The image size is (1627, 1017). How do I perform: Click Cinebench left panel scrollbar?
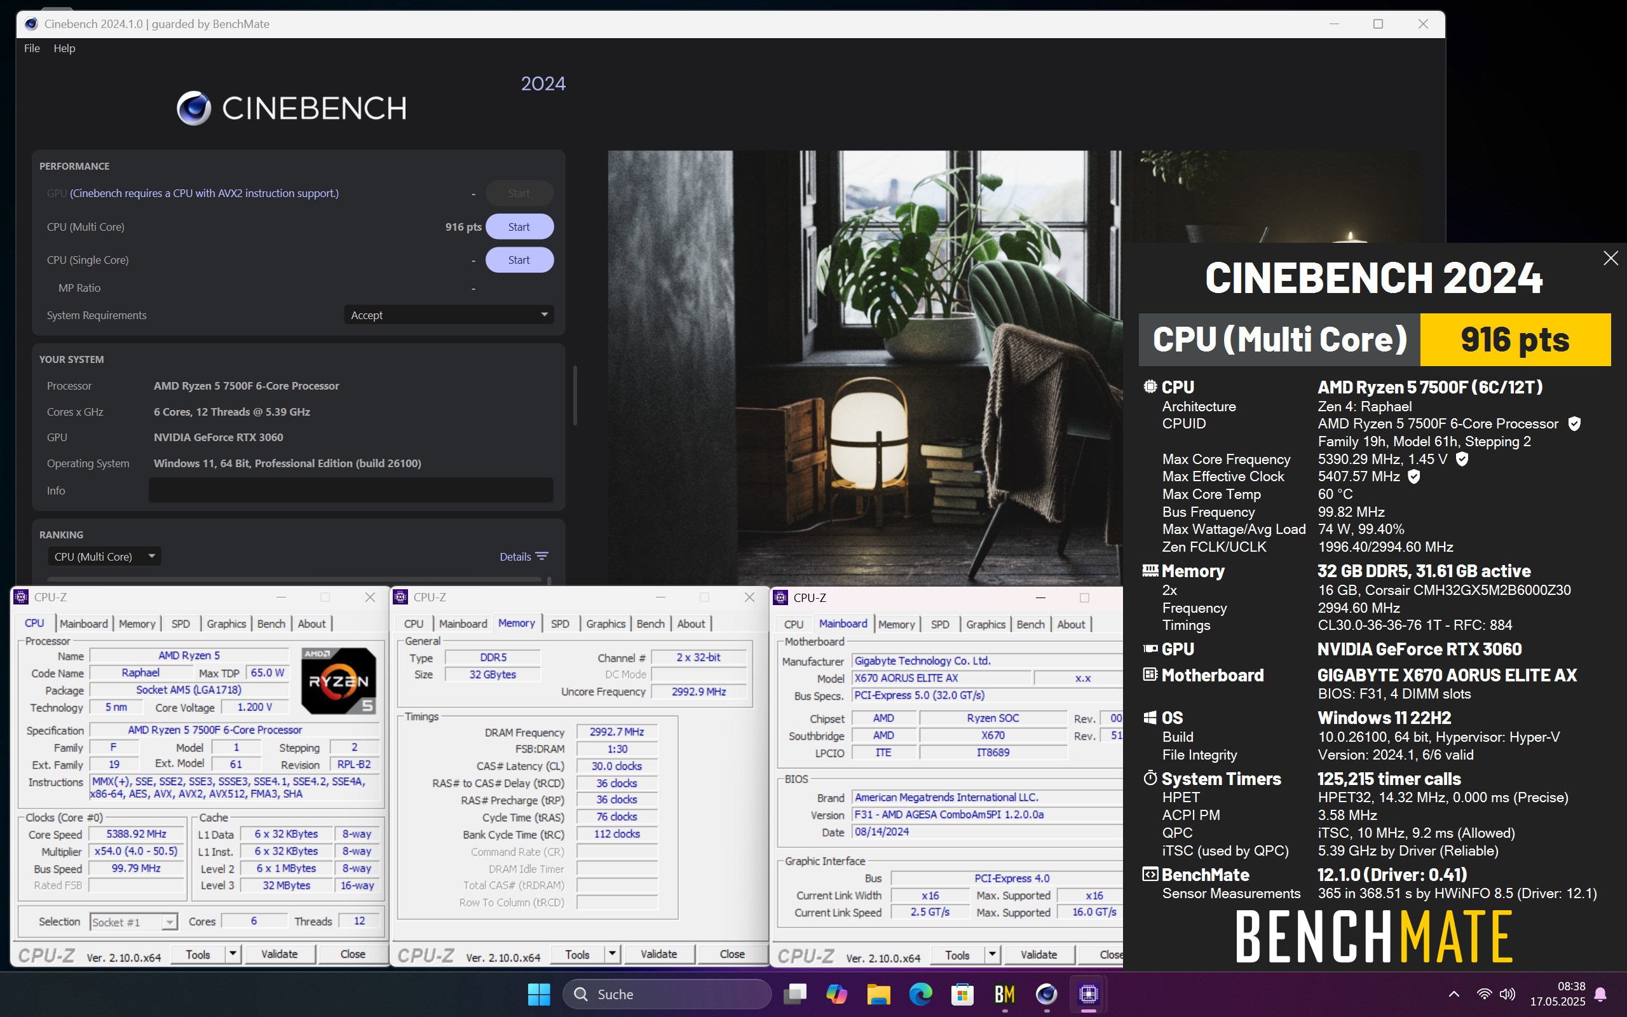pyautogui.click(x=575, y=395)
